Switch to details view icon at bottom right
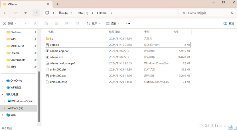This screenshot has height=130, width=237. [x=230, y=128]
